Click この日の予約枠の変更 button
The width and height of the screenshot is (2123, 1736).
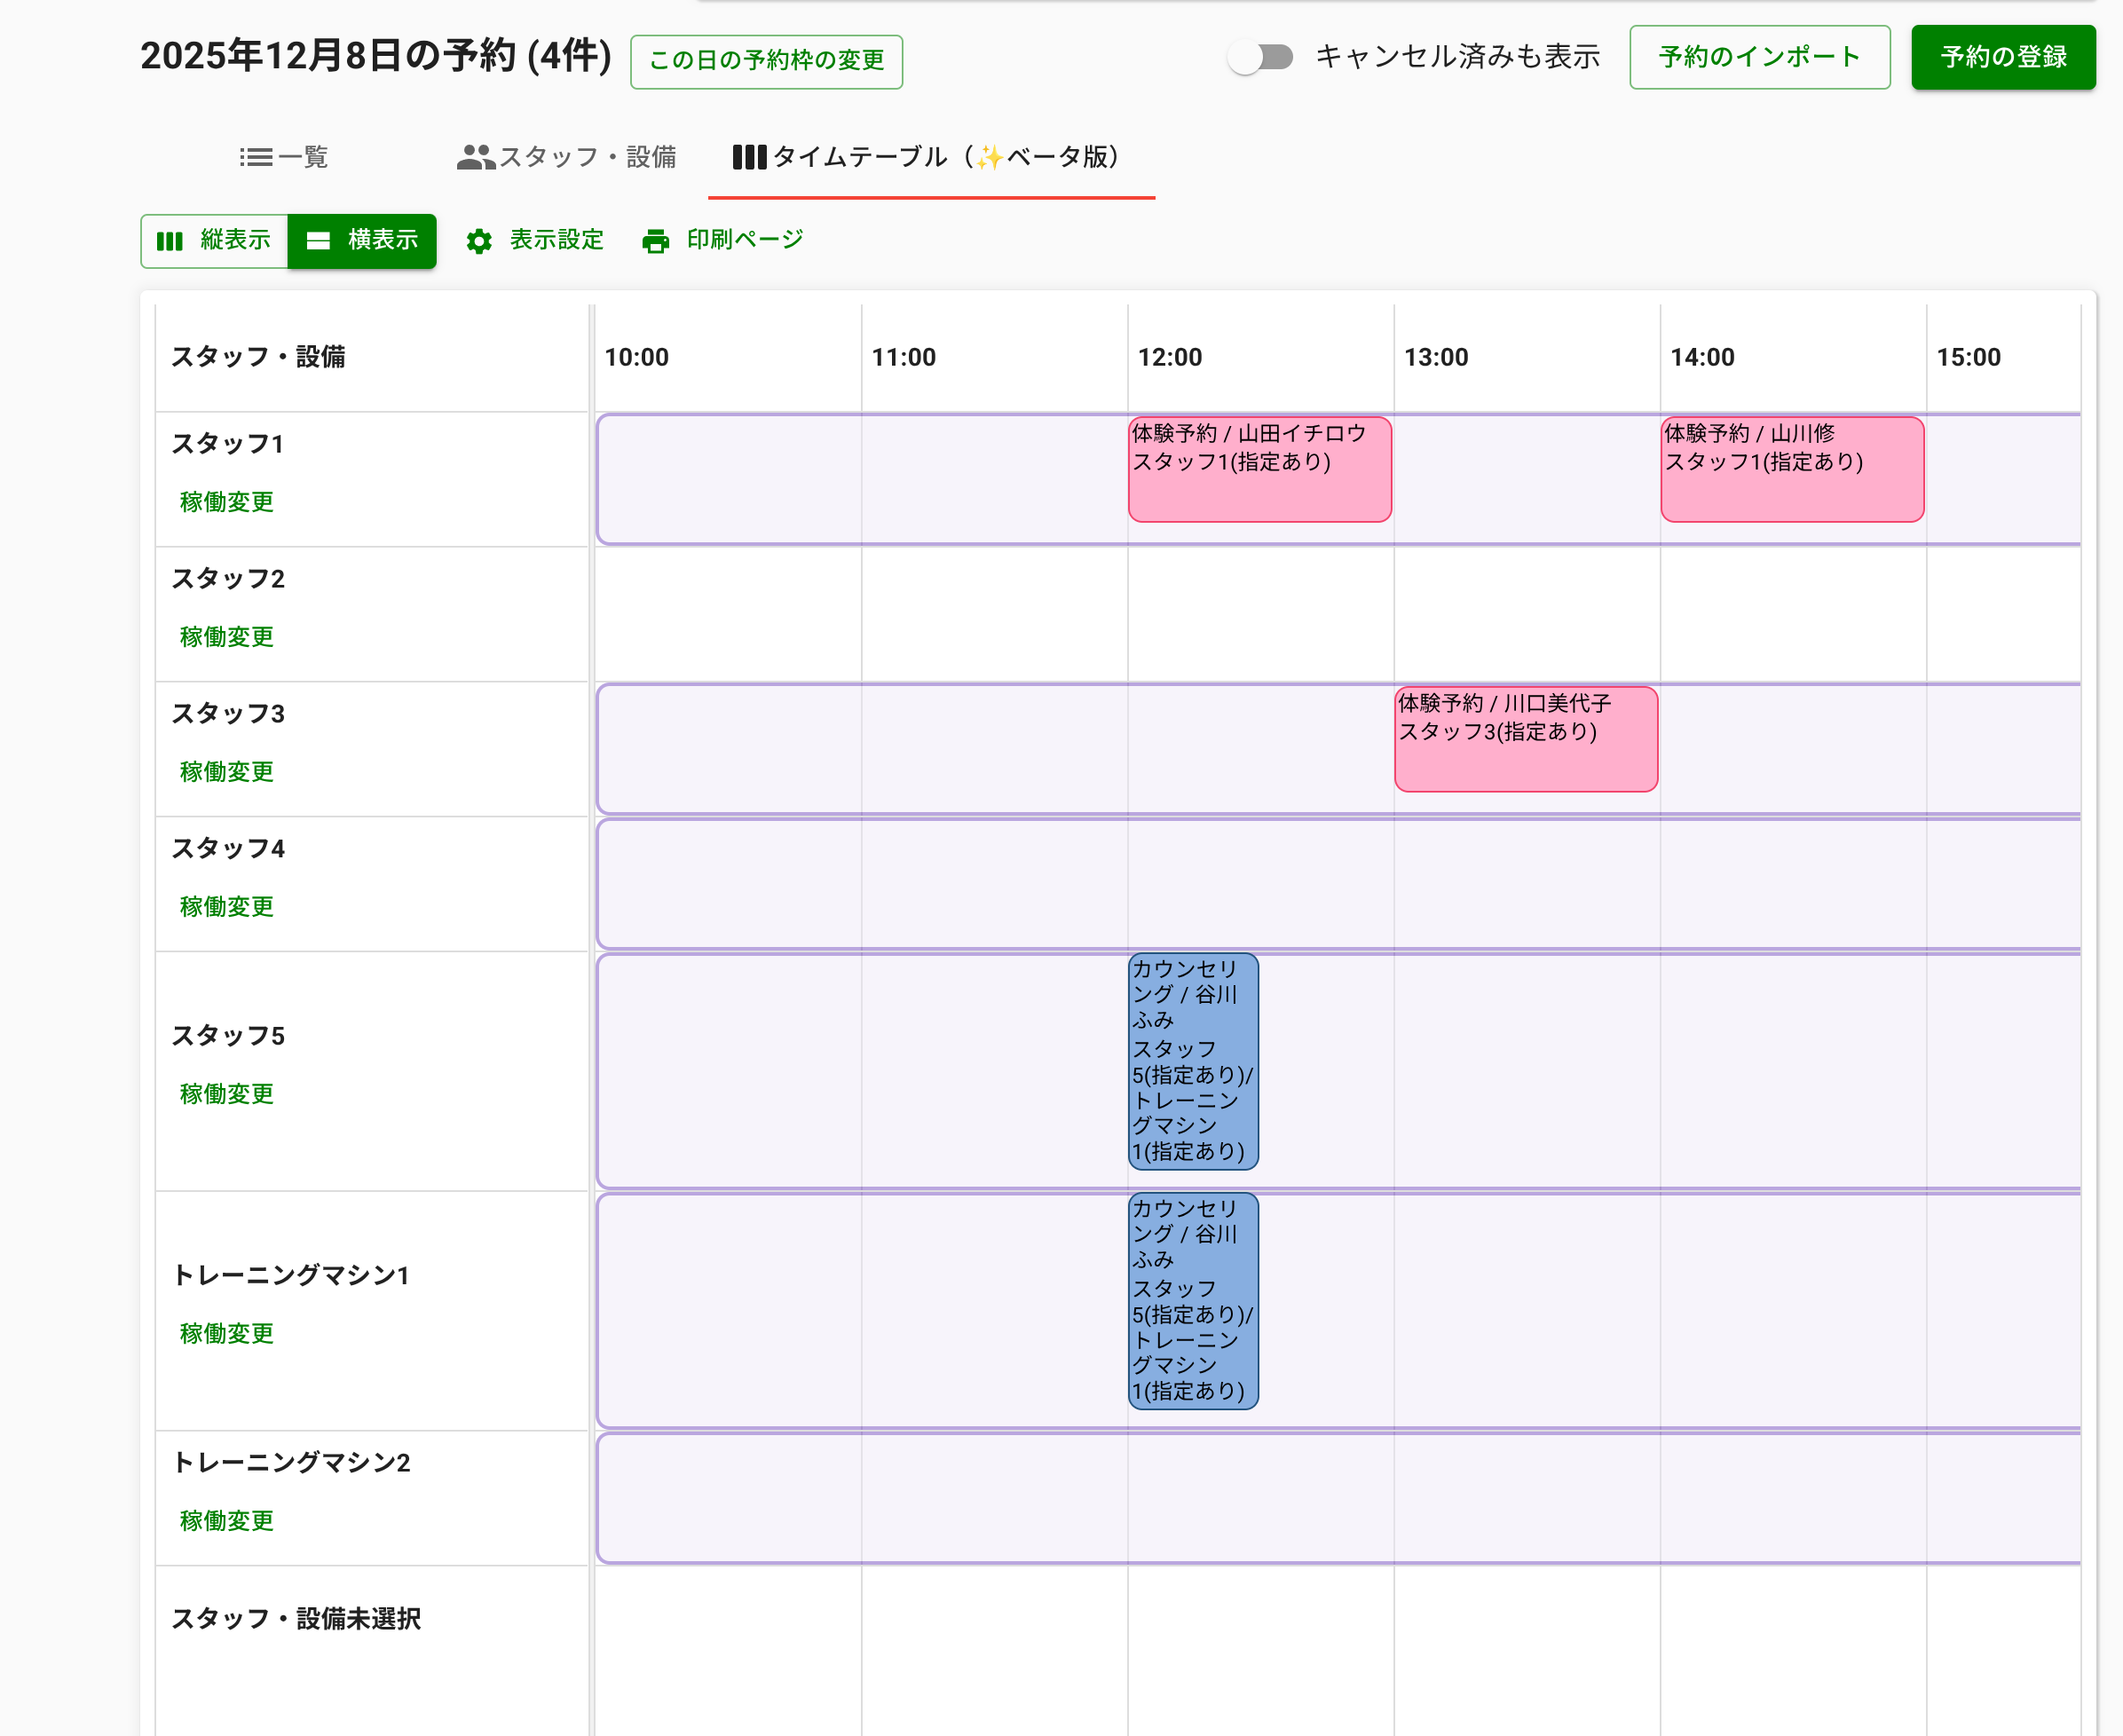click(766, 61)
